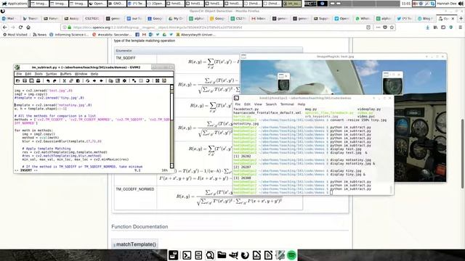Viewport: 465px width, 261px height.
Task: Click the Find Previous arrow in GVIM
Action: 101,80
